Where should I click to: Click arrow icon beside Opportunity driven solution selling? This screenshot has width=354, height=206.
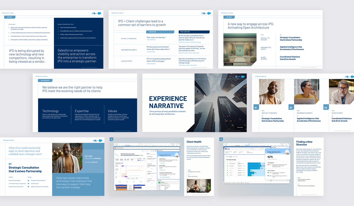(x=29, y=186)
